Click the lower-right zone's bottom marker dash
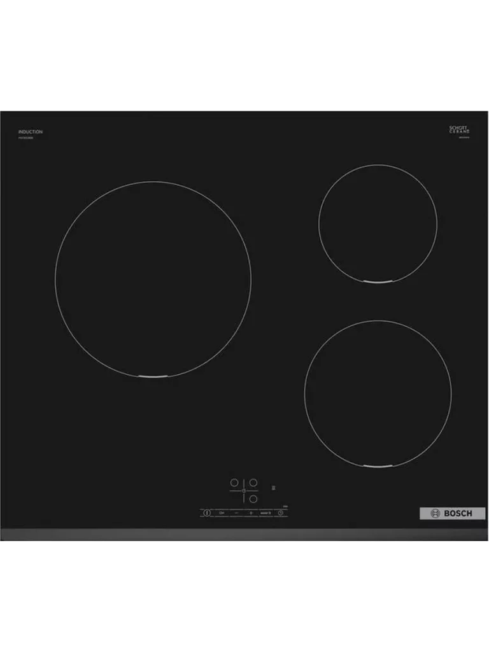The height and width of the screenshot is (652, 489). pos(378,467)
